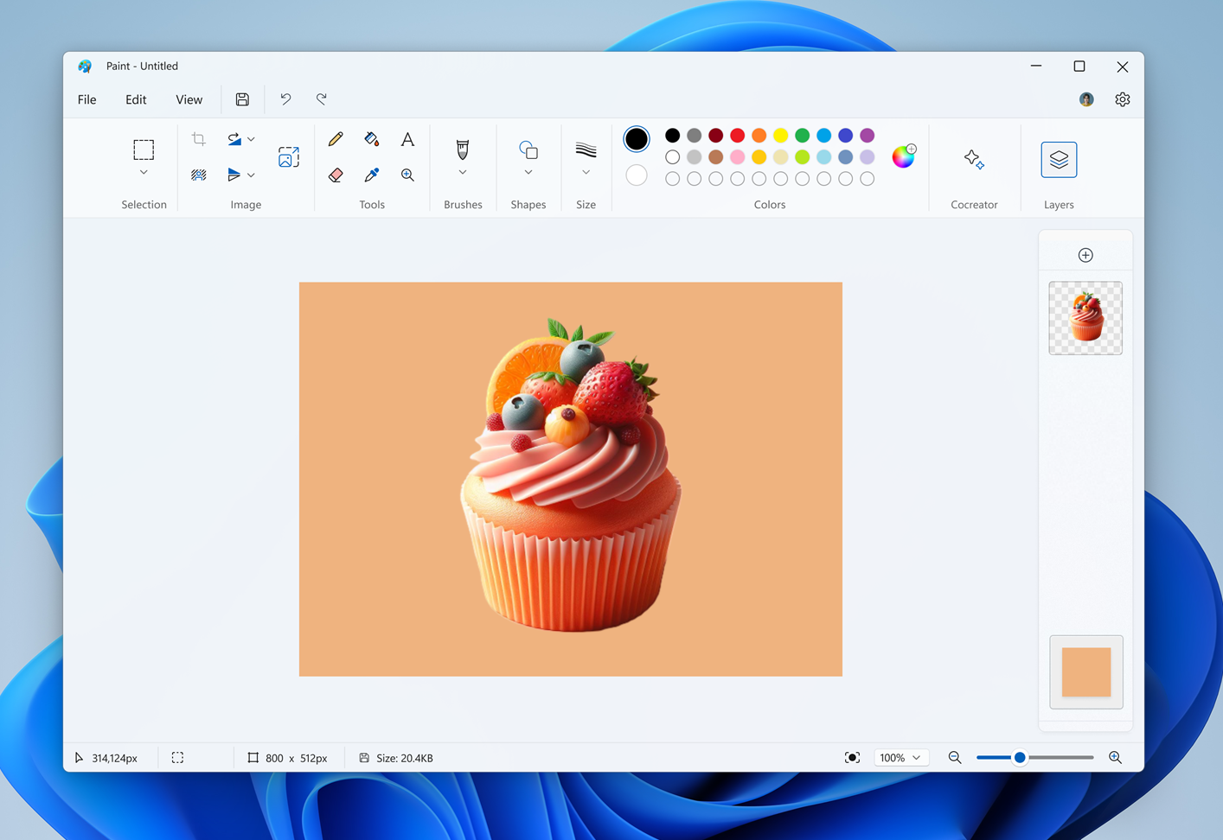The height and width of the screenshot is (840, 1223).
Task: Click the Save icon
Action: click(242, 99)
